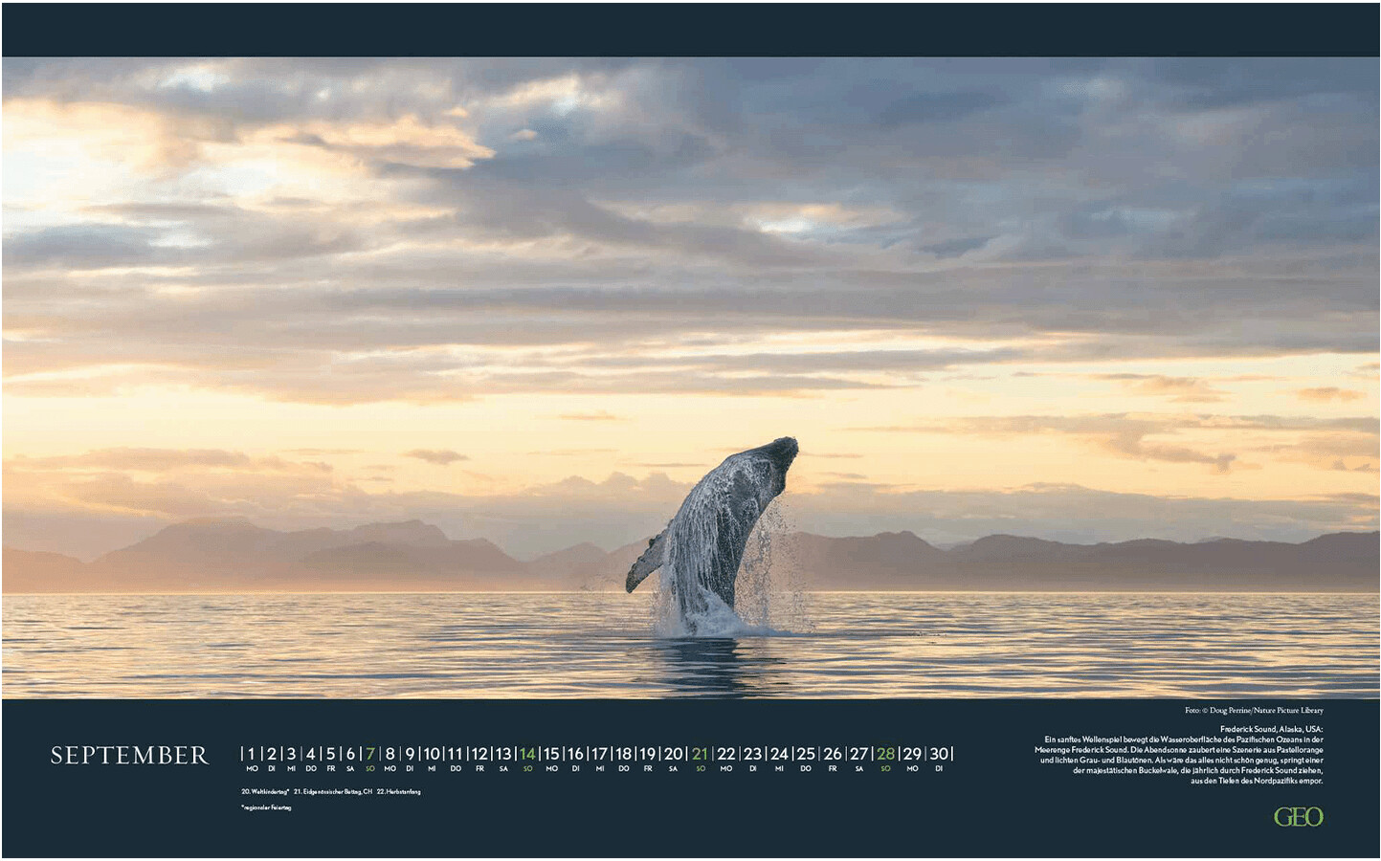1381x861 pixels.
Task: Select date 25 in the row
Action: click(806, 755)
